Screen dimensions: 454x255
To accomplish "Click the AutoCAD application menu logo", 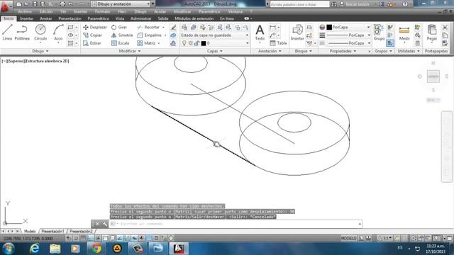I will point(5,6).
